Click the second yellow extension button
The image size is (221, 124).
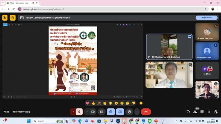[x=13, y=18]
